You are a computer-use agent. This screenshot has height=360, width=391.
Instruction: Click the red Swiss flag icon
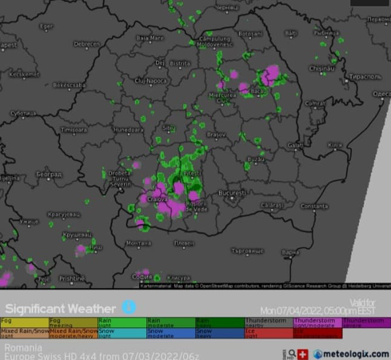(x=303, y=354)
